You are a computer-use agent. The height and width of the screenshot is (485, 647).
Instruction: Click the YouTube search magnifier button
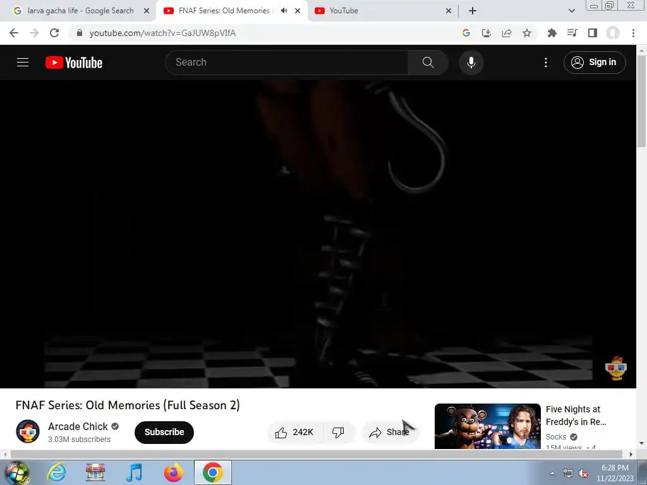click(428, 63)
